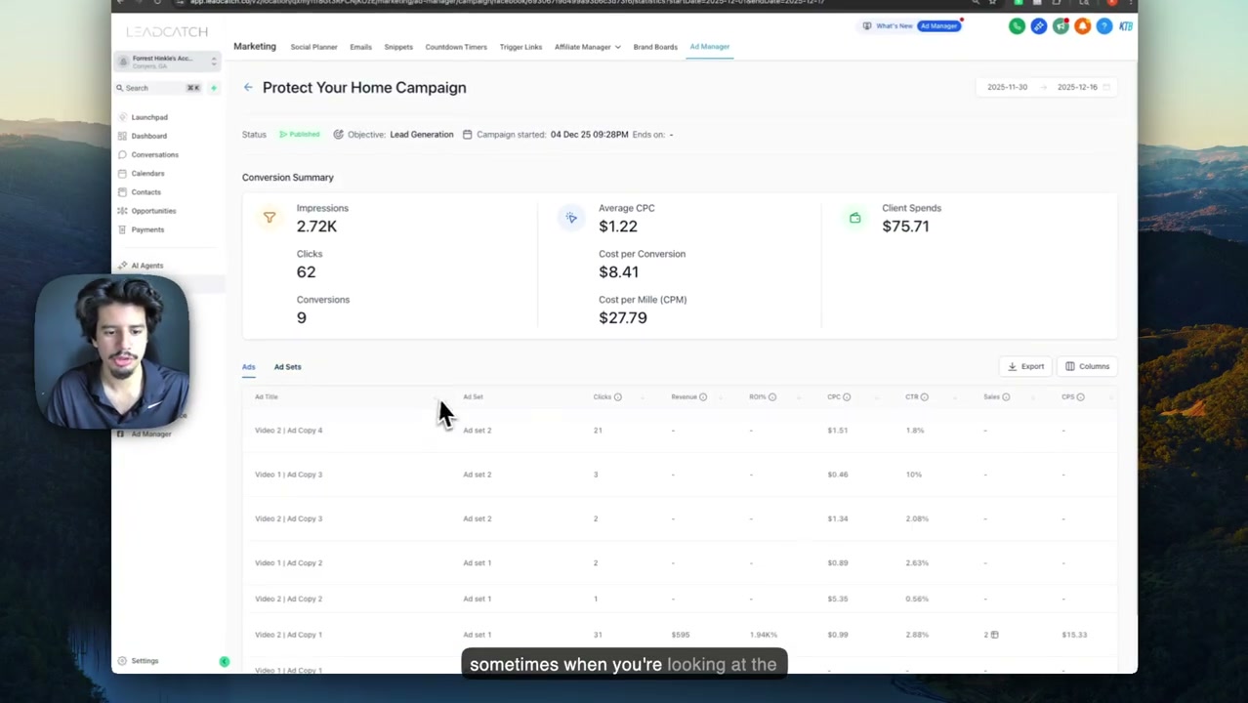Bookmark the page with the browser star icon

(x=992, y=3)
